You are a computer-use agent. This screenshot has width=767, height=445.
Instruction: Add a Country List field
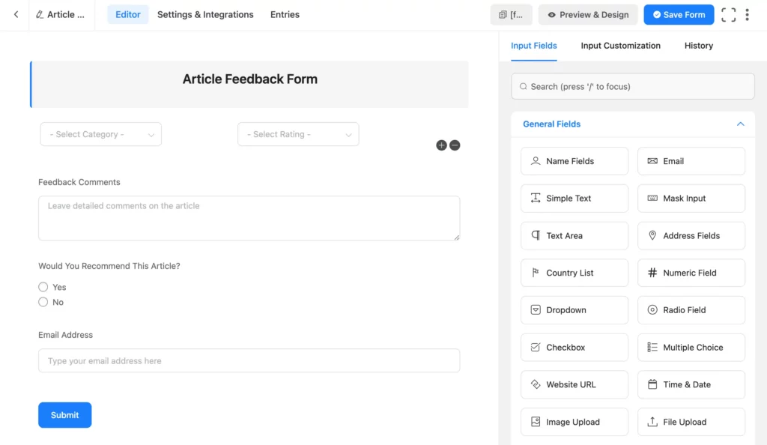[x=574, y=273]
